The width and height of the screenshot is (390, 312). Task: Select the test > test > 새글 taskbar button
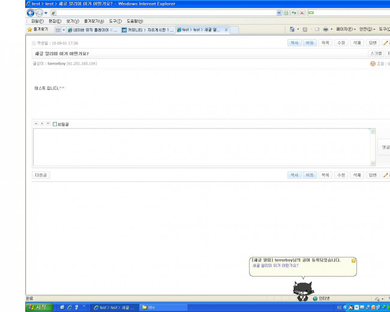(115, 308)
